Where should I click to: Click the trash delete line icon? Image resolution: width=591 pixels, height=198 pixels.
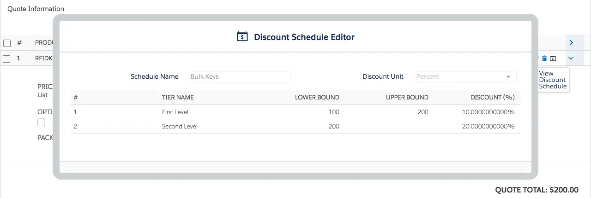coord(544,58)
